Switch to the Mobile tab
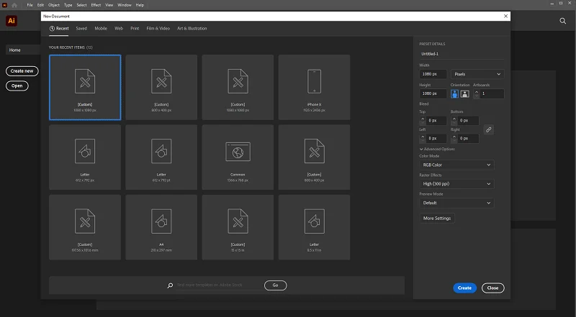Image resolution: width=576 pixels, height=317 pixels. coord(101,28)
